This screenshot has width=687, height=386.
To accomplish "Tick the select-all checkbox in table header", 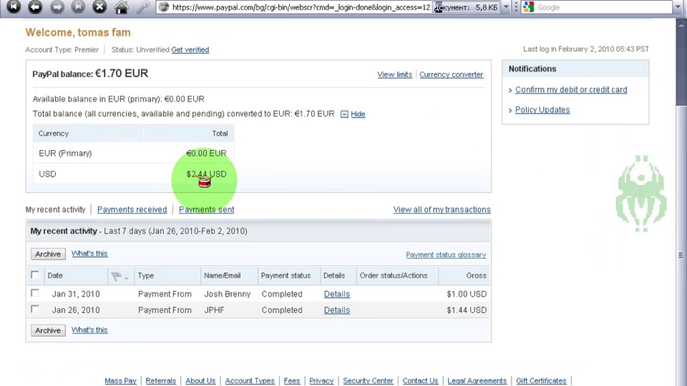I will [35, 275].
